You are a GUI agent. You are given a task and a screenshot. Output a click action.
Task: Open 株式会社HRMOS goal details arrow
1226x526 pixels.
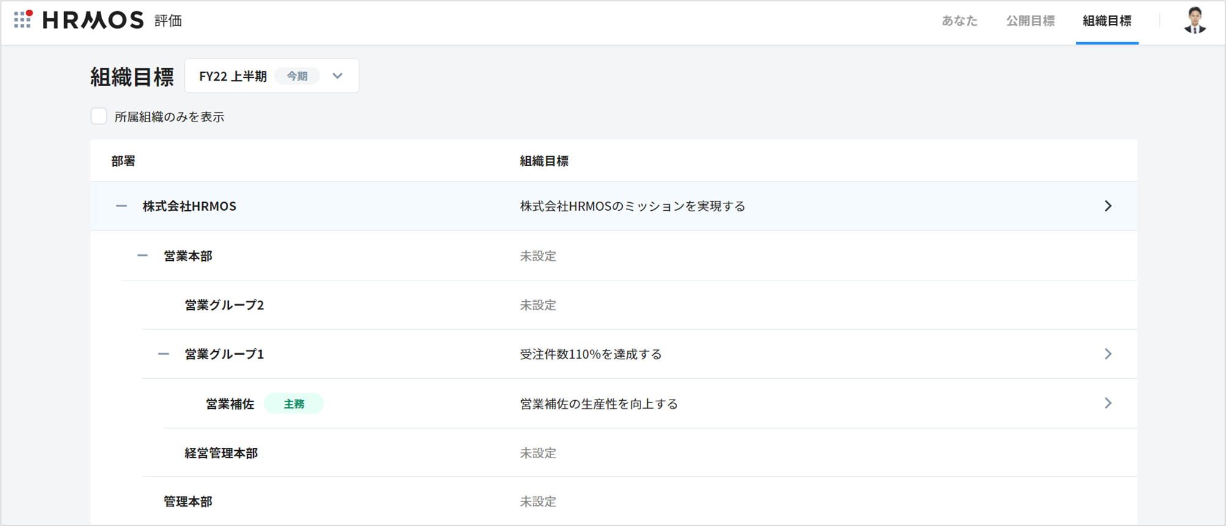pos(1108,206)
